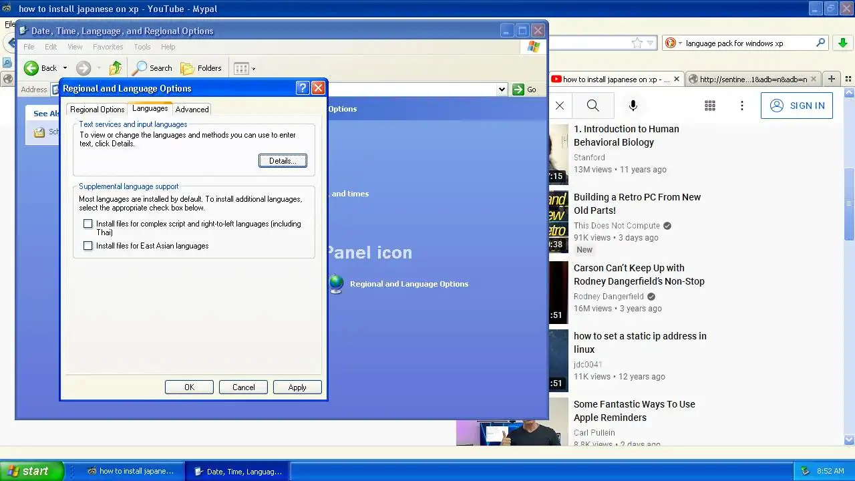Viewport: 855px width, 481px height.
Task: Click the Apply button
Action: (297, 387)
